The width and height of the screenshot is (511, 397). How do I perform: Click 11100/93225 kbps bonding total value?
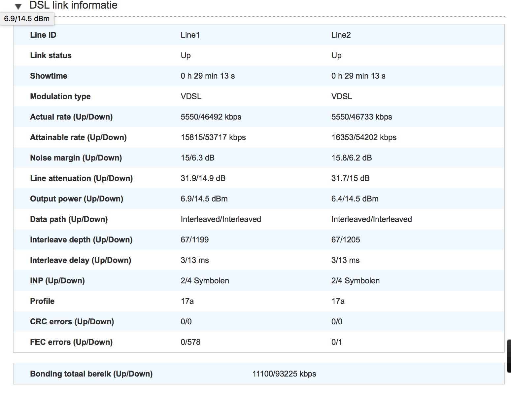(284, 374)
